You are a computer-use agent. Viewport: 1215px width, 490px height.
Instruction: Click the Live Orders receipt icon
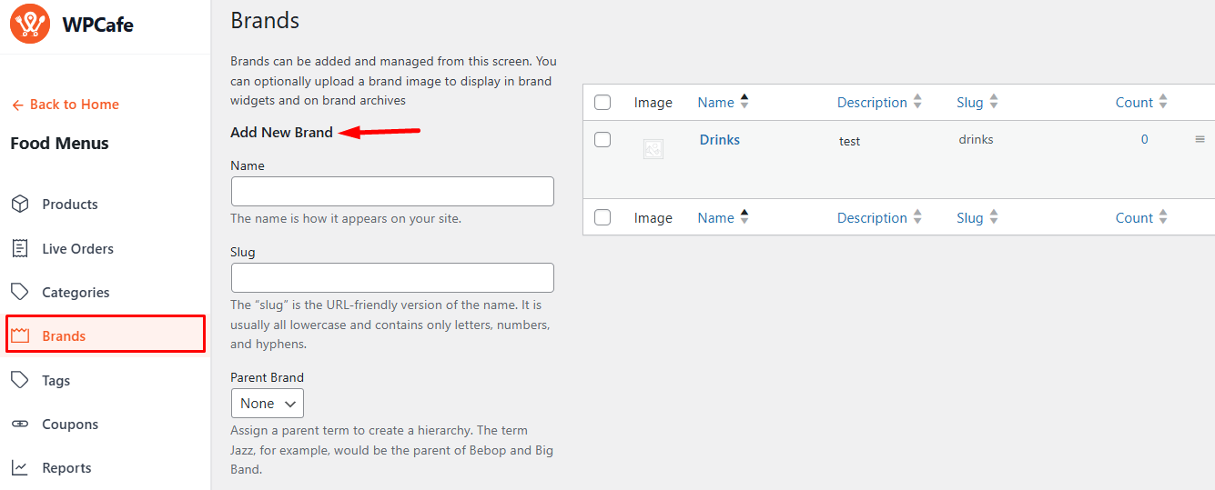[x=20, y=248]
